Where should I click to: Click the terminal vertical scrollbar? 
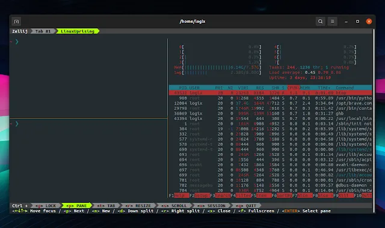[x=374, y=121]
